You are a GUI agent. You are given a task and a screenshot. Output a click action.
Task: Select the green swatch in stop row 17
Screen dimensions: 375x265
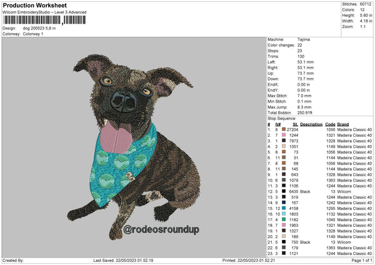(284, 219)
